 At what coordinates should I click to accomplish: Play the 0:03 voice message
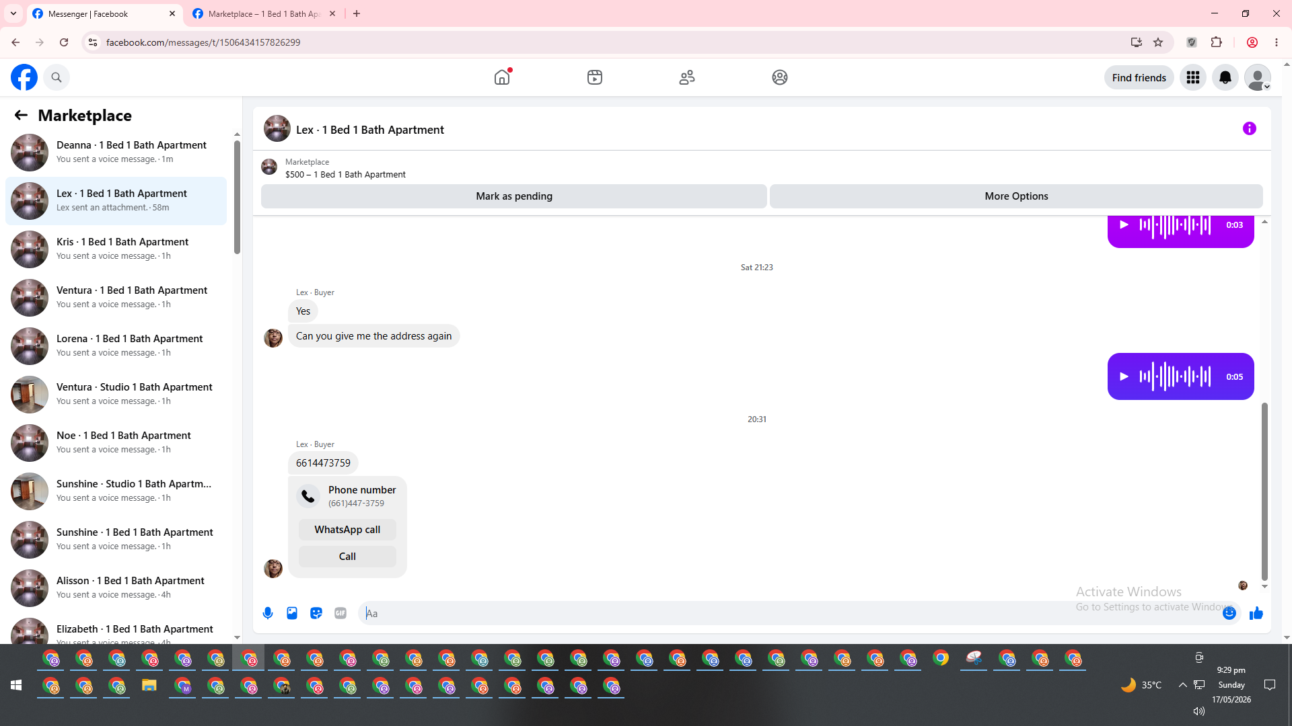tap(1124, 225)
